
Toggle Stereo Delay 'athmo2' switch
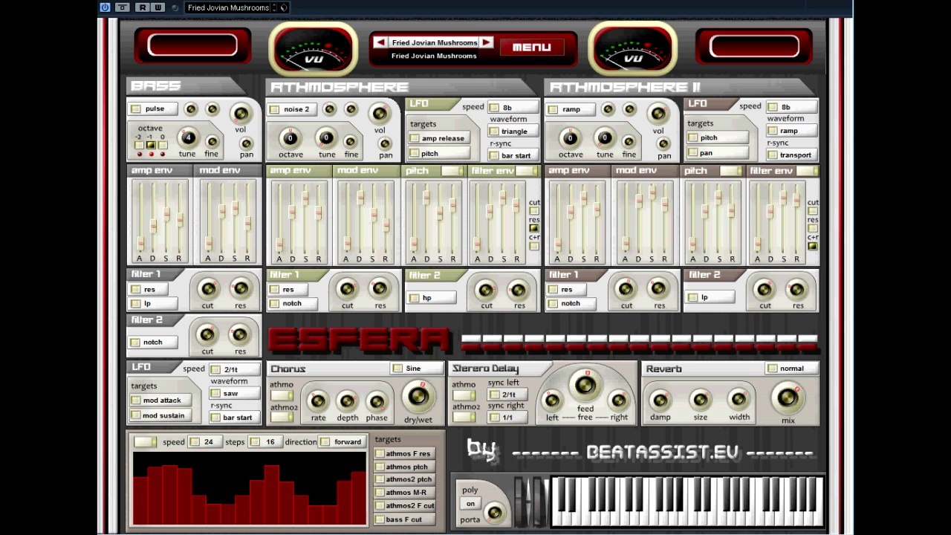[x=464, y=418]
